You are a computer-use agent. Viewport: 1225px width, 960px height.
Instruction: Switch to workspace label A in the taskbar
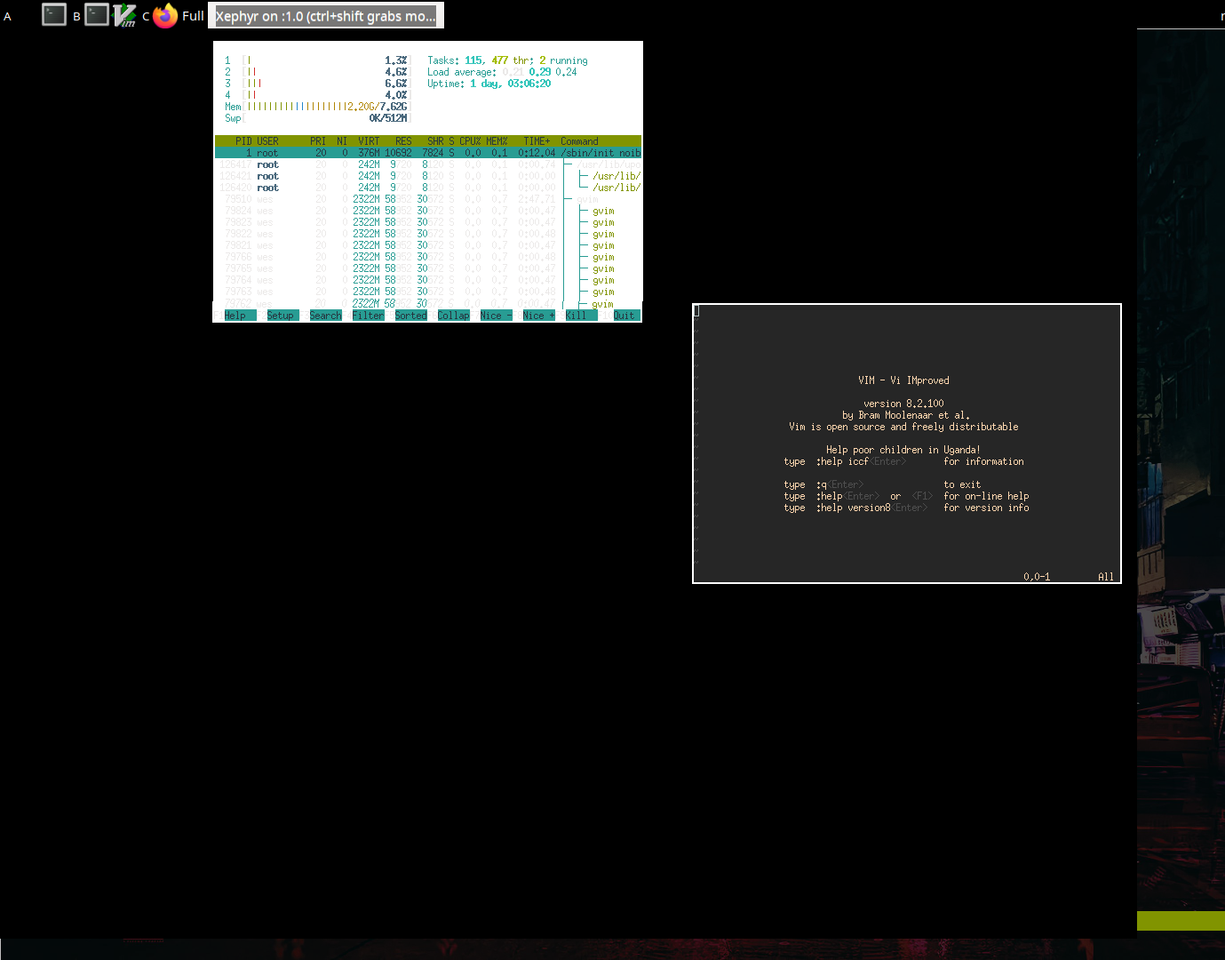[x=7, y=16]
